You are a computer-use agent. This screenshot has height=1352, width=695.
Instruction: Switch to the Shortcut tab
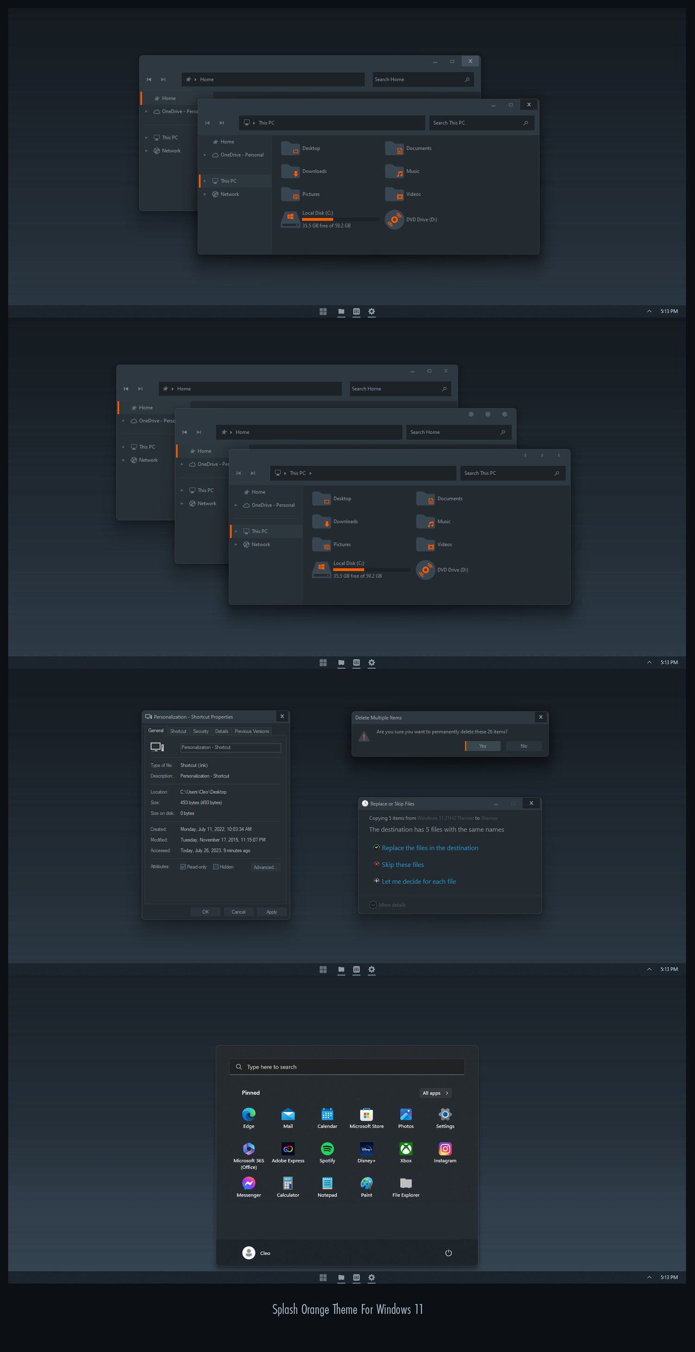[178, 731]
